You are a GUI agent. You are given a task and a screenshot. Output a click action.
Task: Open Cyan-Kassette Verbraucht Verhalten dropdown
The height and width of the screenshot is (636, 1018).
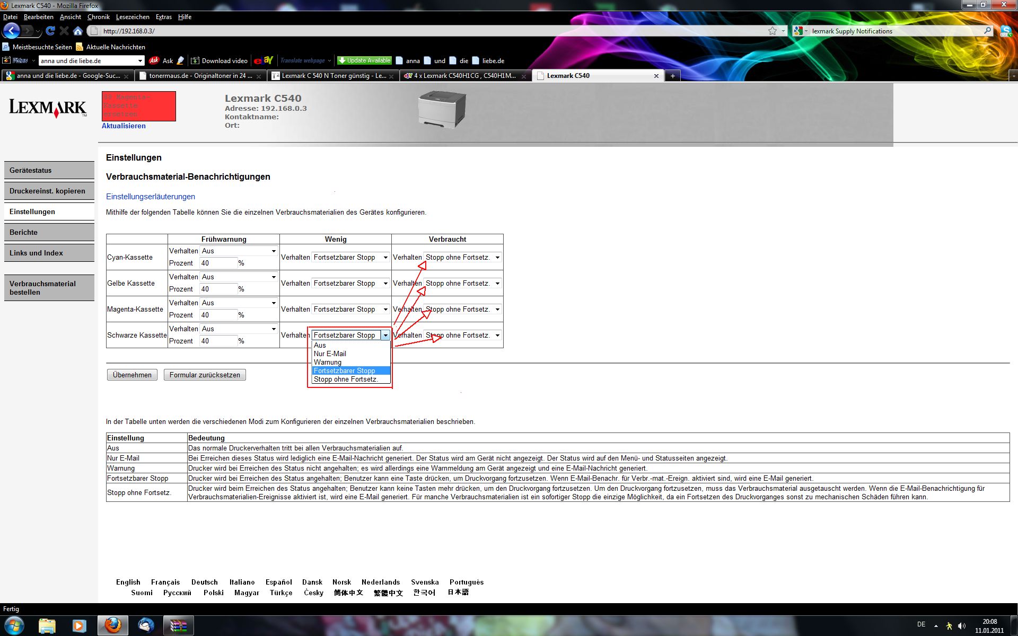[x=462, y=257]
